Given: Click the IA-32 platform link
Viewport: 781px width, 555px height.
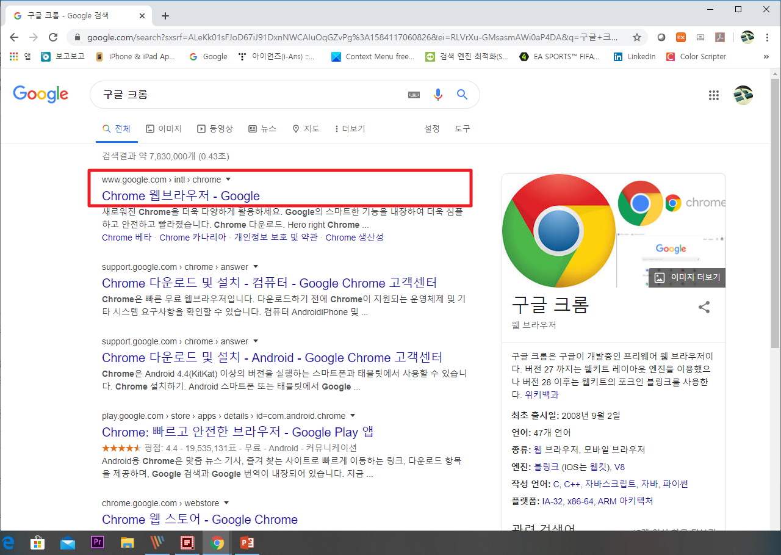Looking at the screenshot, I should 551,501.
